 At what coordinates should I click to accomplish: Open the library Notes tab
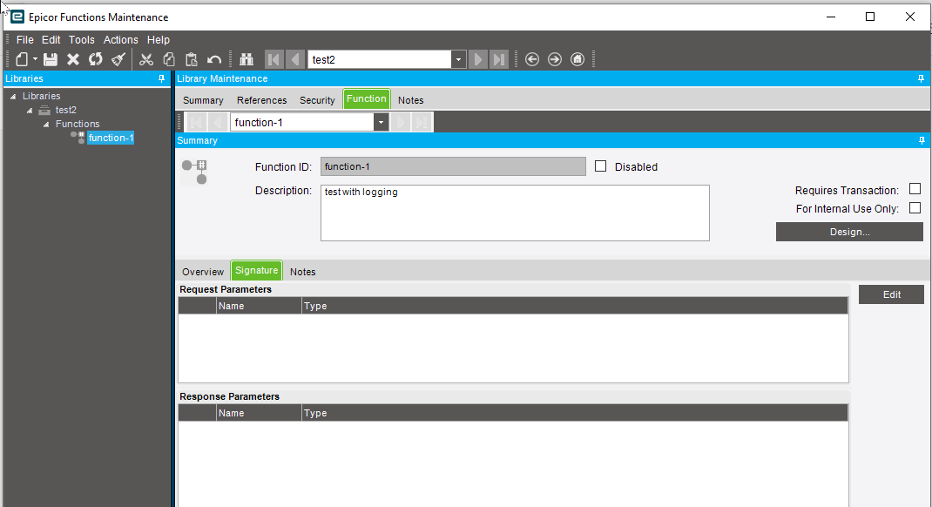click(411, 100)
